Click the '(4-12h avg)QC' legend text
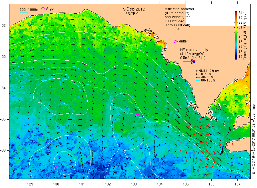Screen dimensions: 257x188 click(192, 54)
